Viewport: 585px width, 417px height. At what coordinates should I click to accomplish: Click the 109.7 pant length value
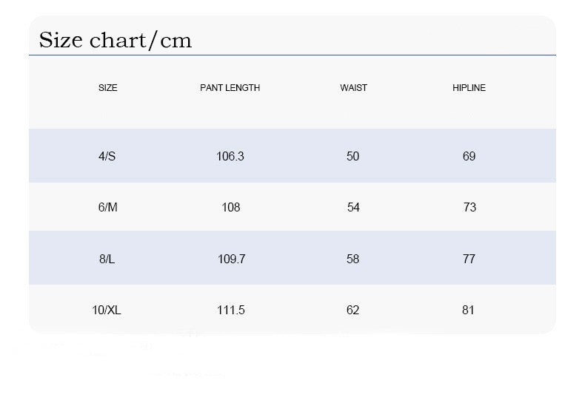(231, 259)
